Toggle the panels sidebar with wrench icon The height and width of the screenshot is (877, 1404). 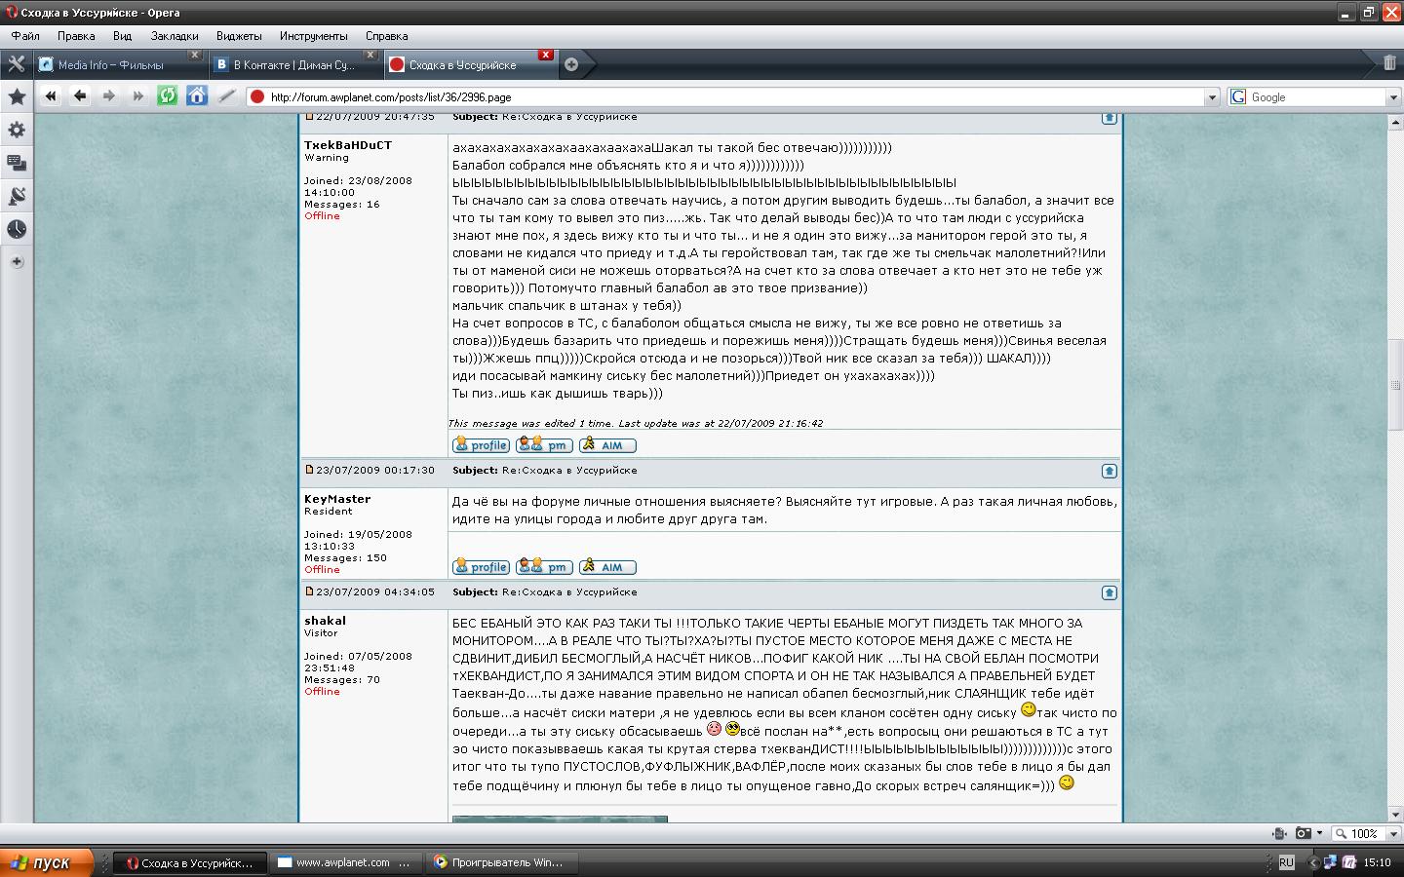(17, 64)
